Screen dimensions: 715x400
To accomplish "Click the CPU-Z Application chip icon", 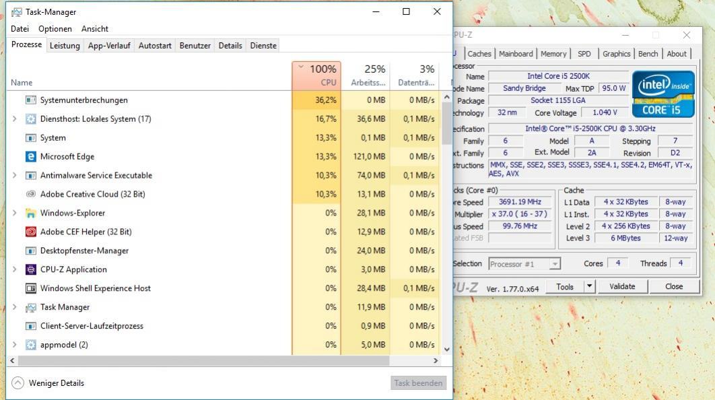I will coord(30,269).
